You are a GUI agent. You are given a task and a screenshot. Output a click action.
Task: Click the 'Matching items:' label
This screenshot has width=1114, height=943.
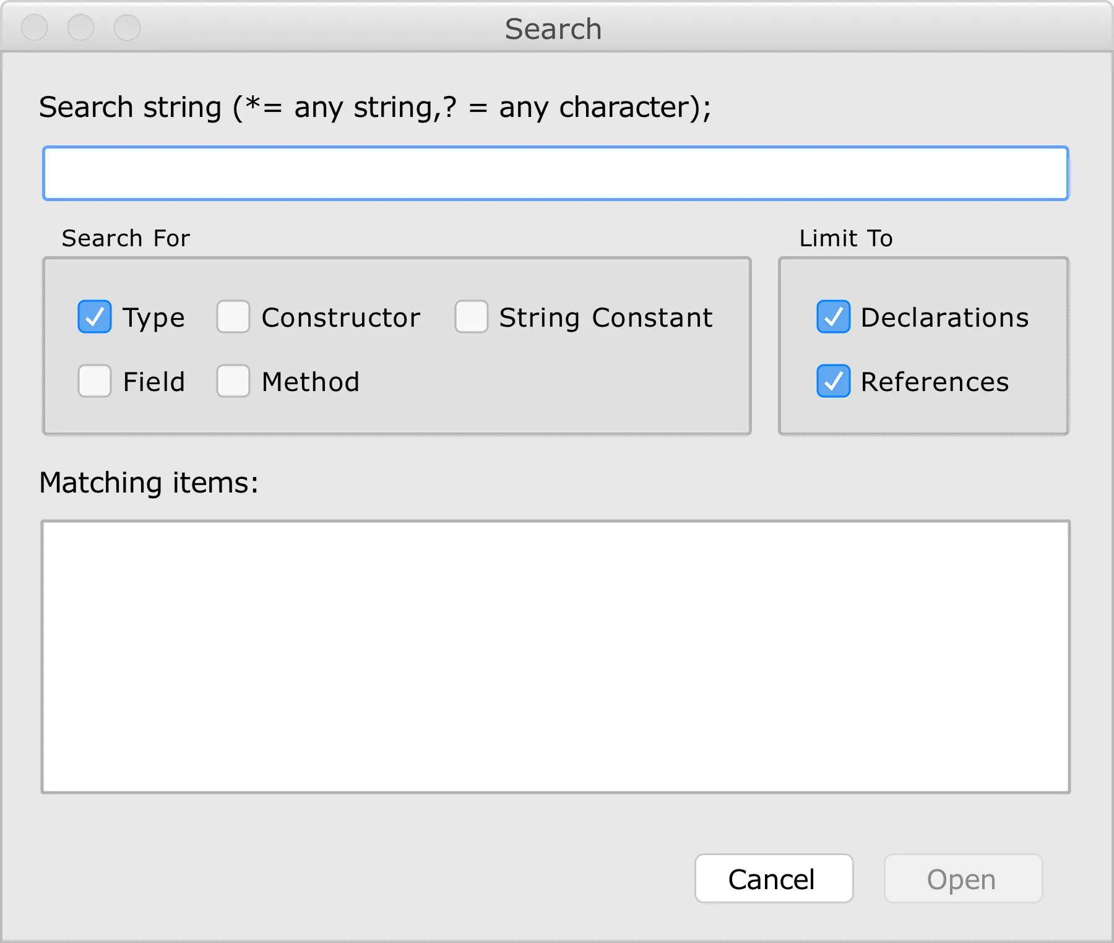[x=149, y=483]
